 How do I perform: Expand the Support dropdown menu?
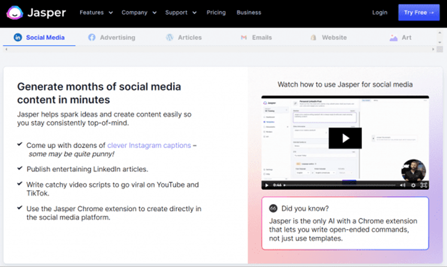[x=180, y=13]
